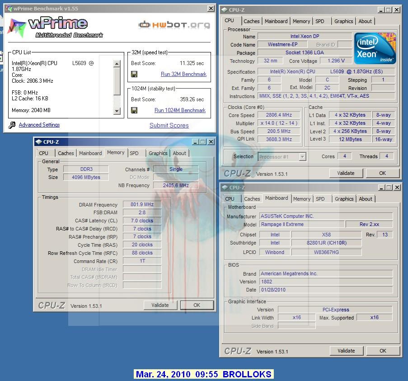The height and width of the screenshot is (381, 408).
Task: Minimize the CPU-Z Mainboard window
Action: pos(381,188)
